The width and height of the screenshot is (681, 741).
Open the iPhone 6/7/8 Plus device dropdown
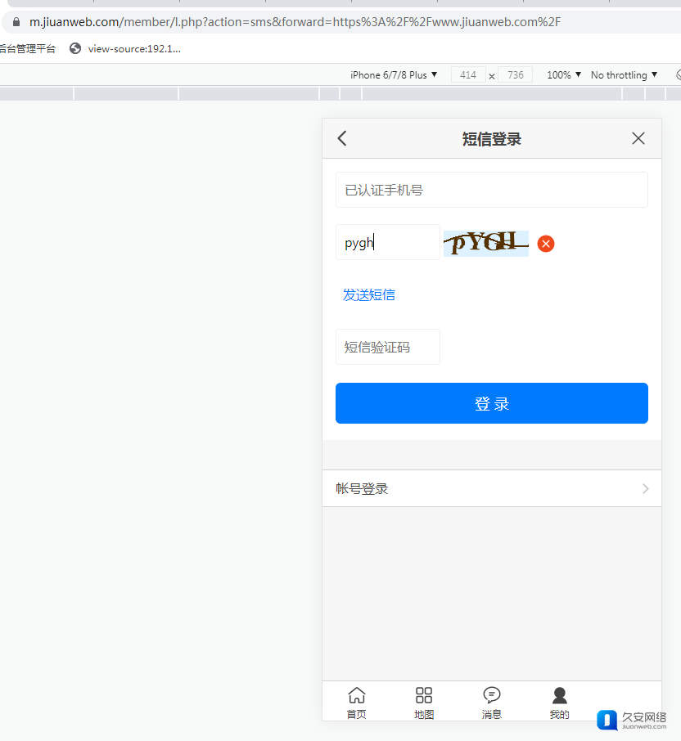point(394,75)
